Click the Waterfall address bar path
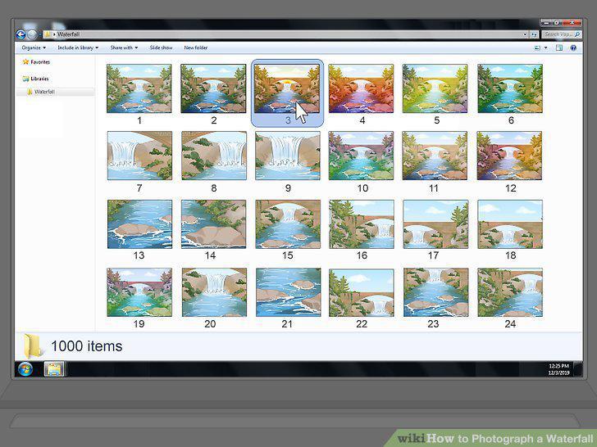 pyautogui.click(x=68, y=34)
